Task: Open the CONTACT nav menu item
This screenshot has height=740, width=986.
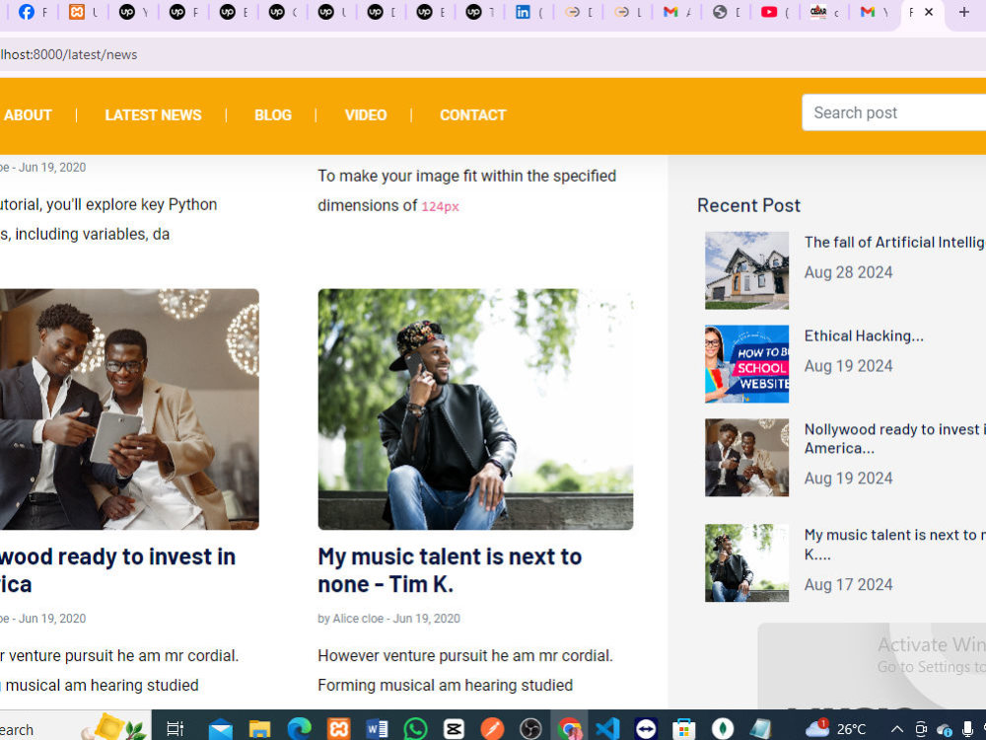Action: (473, 115)
